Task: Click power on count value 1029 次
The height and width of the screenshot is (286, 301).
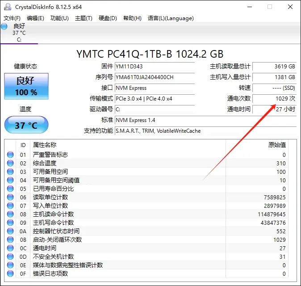Action: (275, 99)
